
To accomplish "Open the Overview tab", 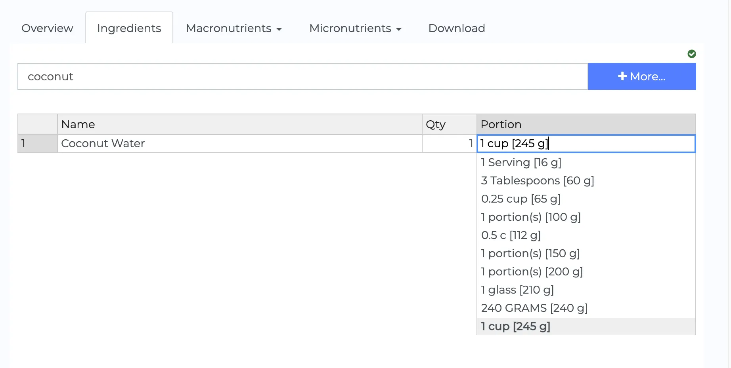I will [x=47, y=28].
